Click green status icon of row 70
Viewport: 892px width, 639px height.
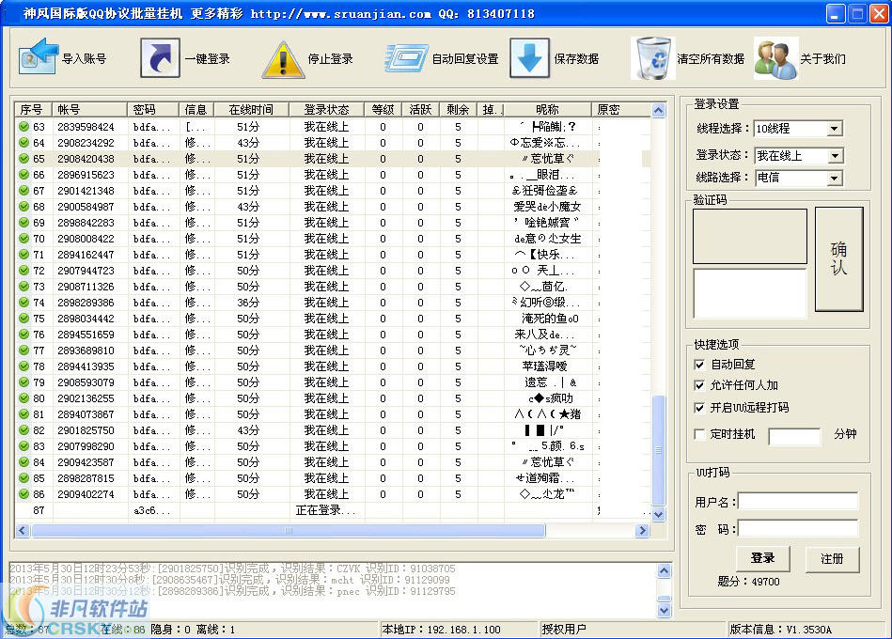[x=23, y=238]
